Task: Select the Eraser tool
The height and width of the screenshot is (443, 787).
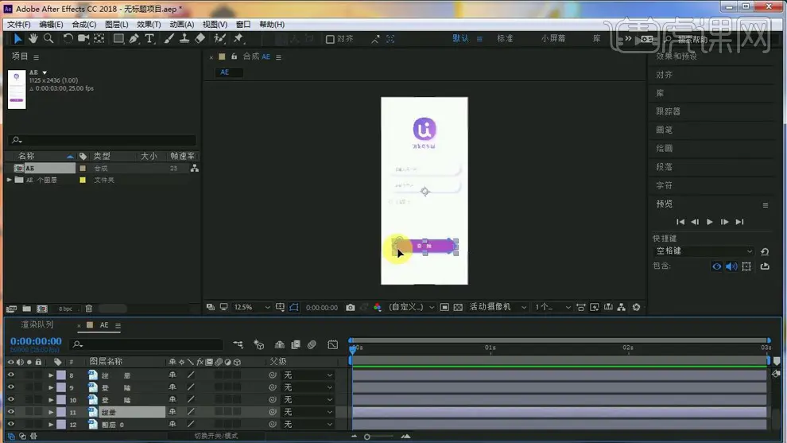Action: [x=200, y=38]
